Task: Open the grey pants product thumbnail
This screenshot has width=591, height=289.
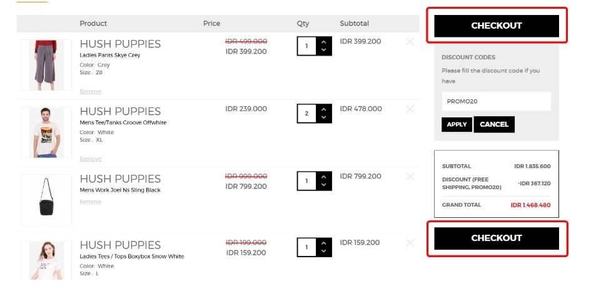Action: pos(46,65)
